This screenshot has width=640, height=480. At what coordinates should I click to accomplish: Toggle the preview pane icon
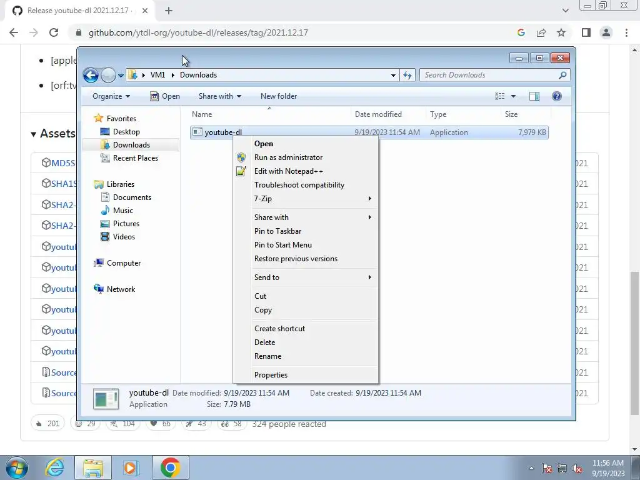[534, 96]
